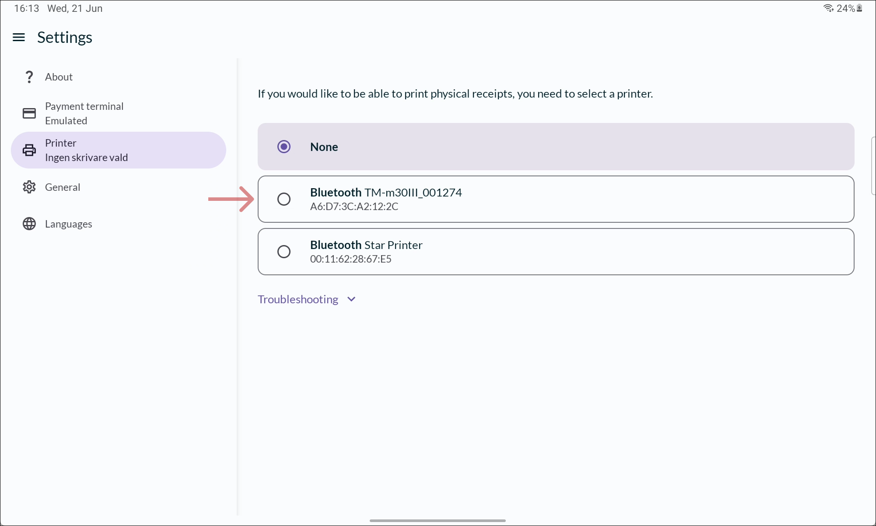Click the Languages globe icon

click(29, 224)
